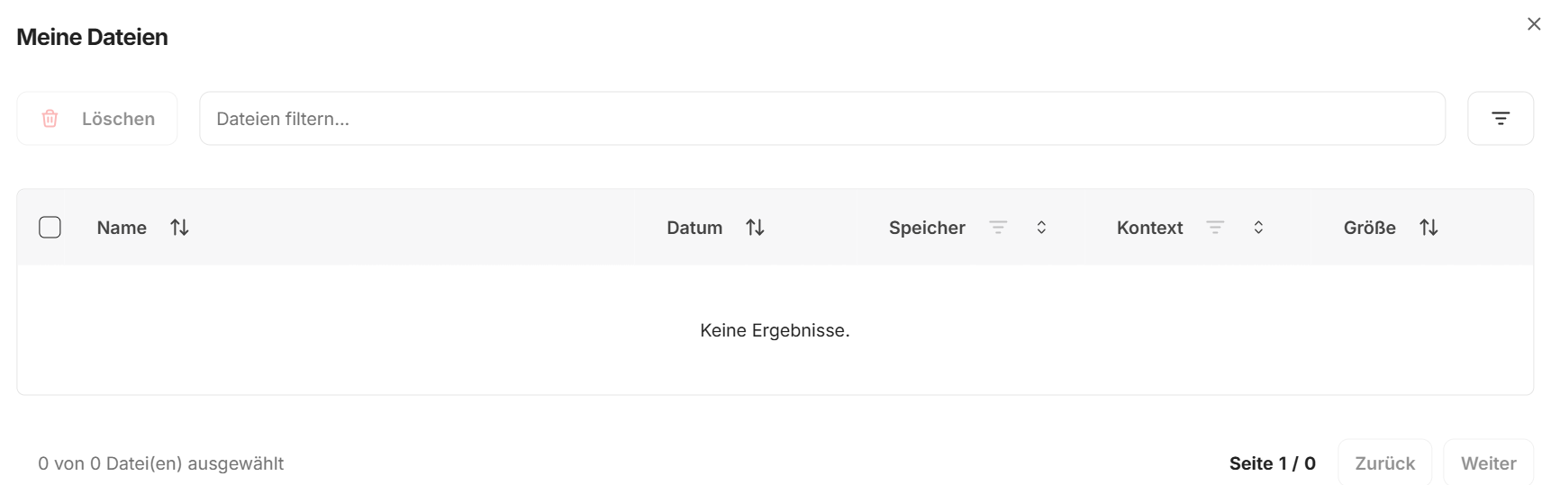Go to next page with Weiter

1488,463
